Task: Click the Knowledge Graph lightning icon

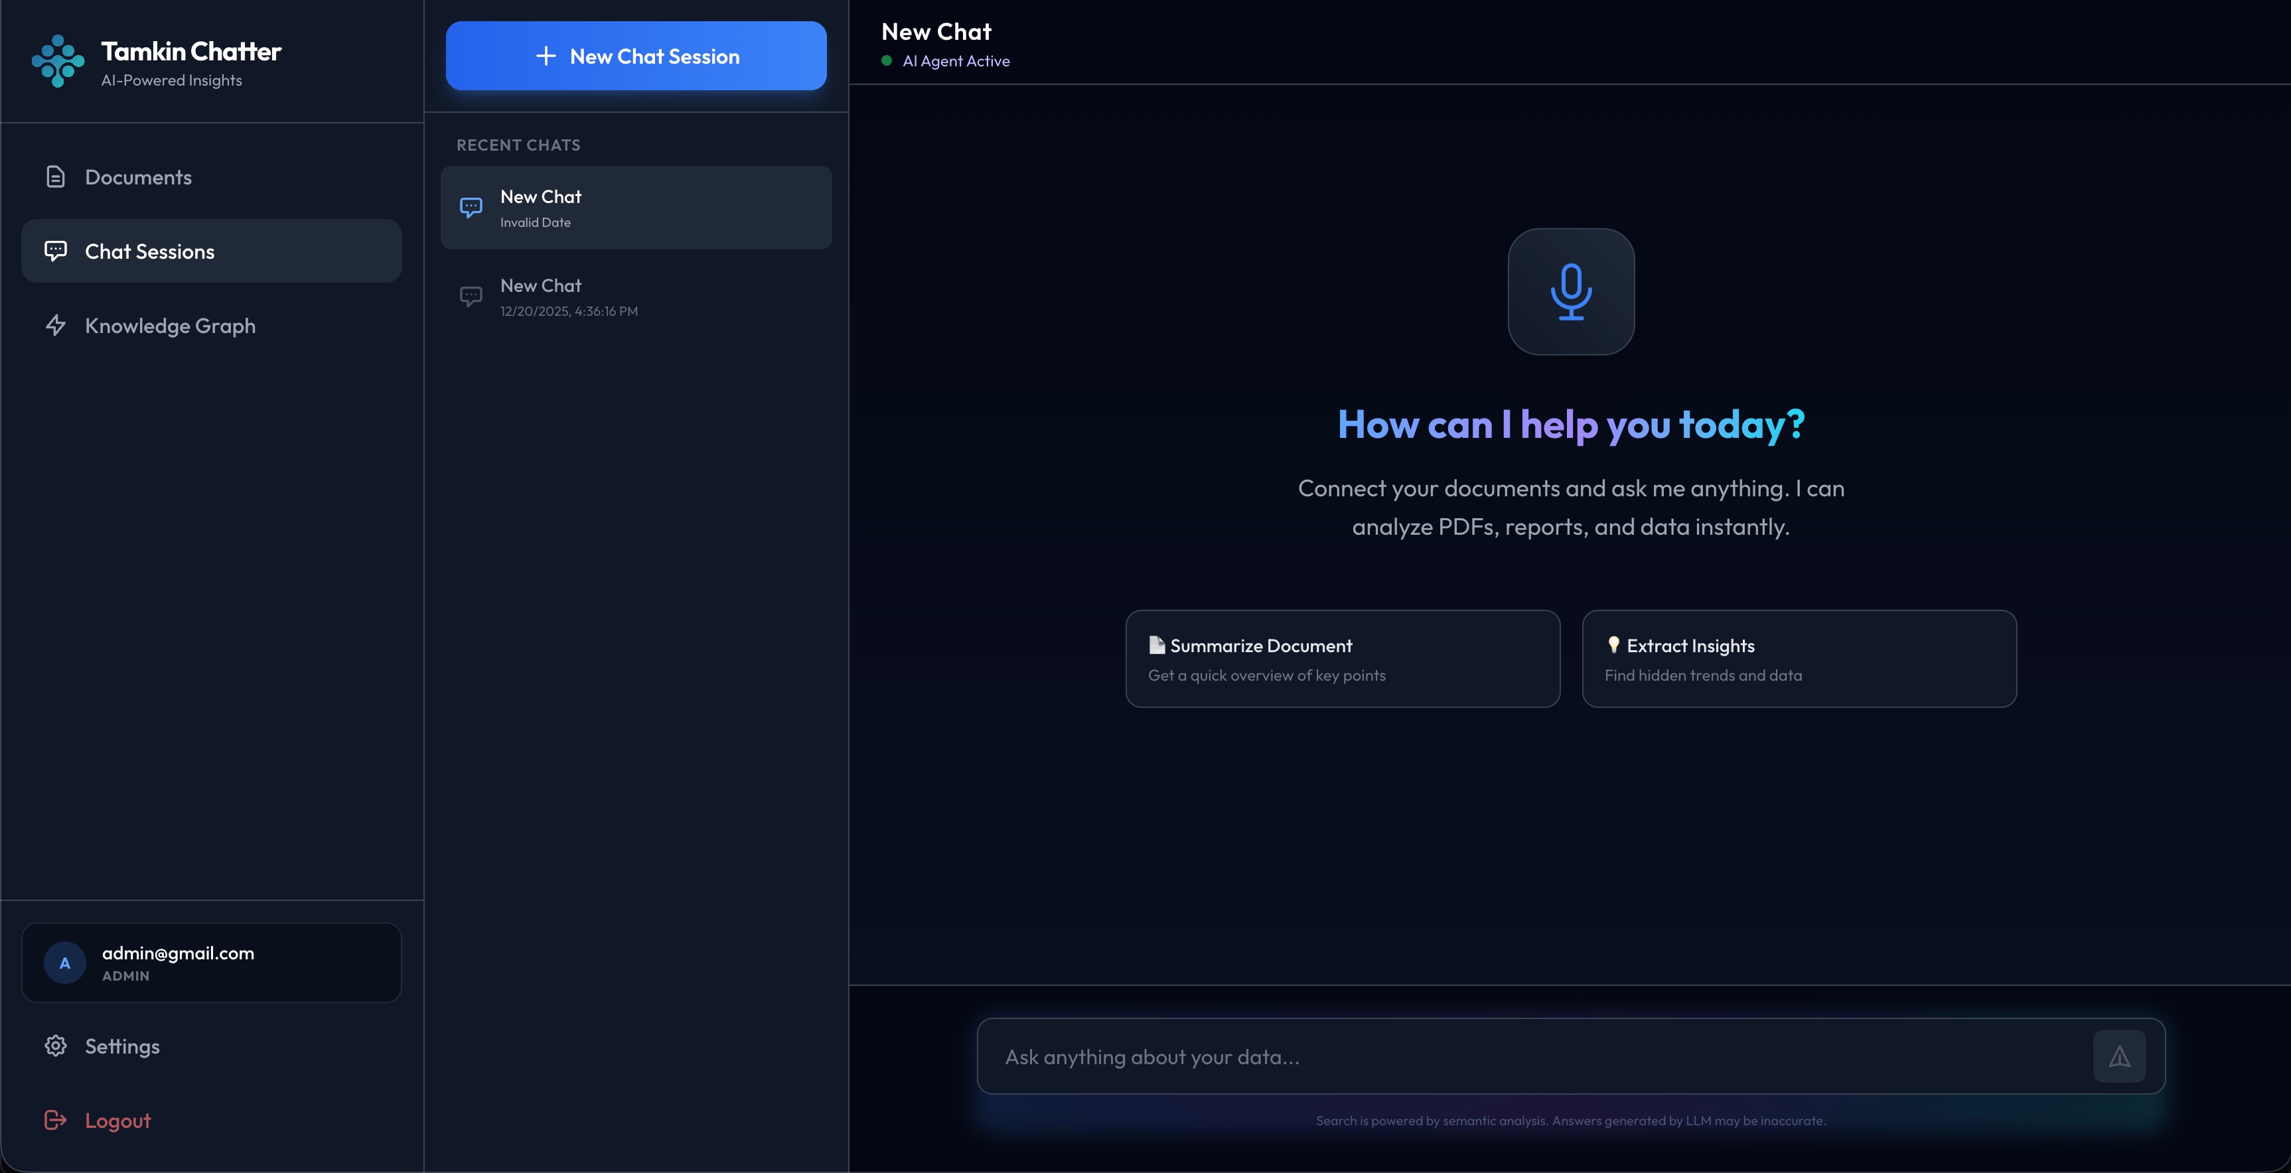Action: pos(55,326)
